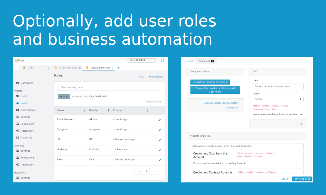Screen dimensions: 326x195
Task: Sort roles by Name column arrows
Action: pos(85,111)
